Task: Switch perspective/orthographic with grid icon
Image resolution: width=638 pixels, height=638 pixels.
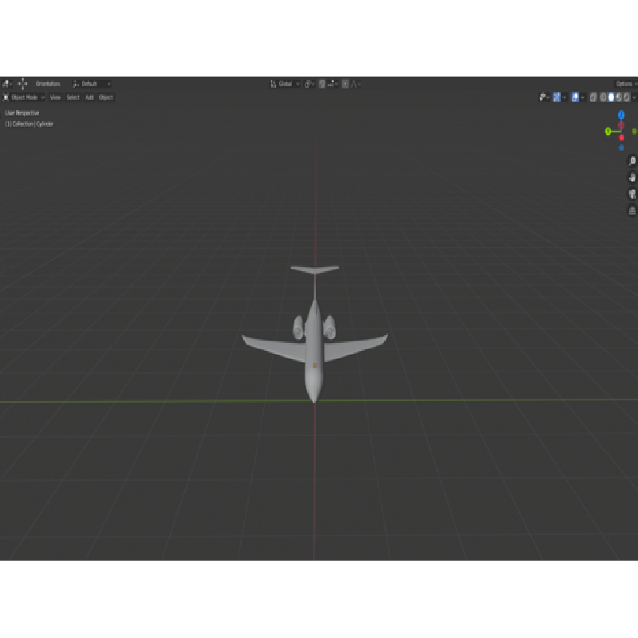Action: pos(632,211)
